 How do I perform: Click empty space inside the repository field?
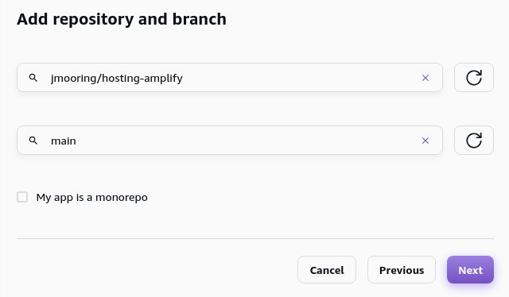click(x=299, y=78)
